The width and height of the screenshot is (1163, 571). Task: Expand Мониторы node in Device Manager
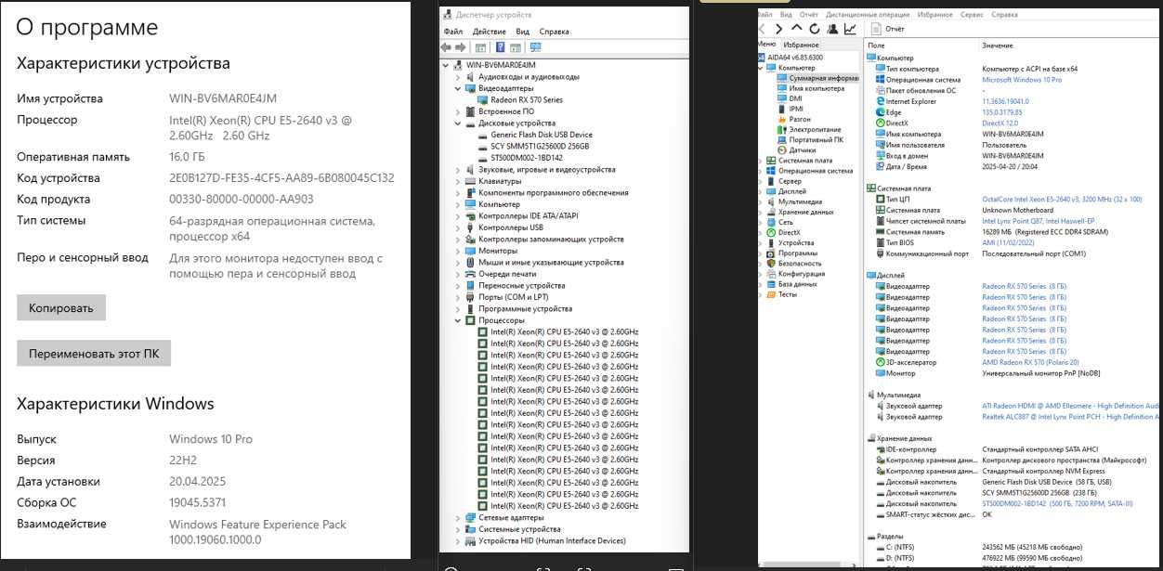(x=458, y=251)
